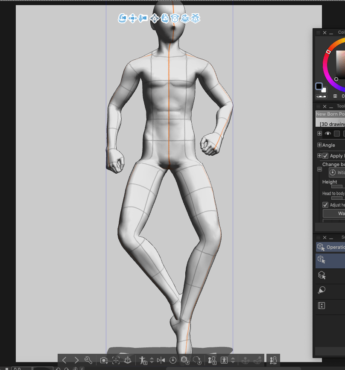Click the framed figure body shape icon

pyautogui.click(x=224, y=360)
